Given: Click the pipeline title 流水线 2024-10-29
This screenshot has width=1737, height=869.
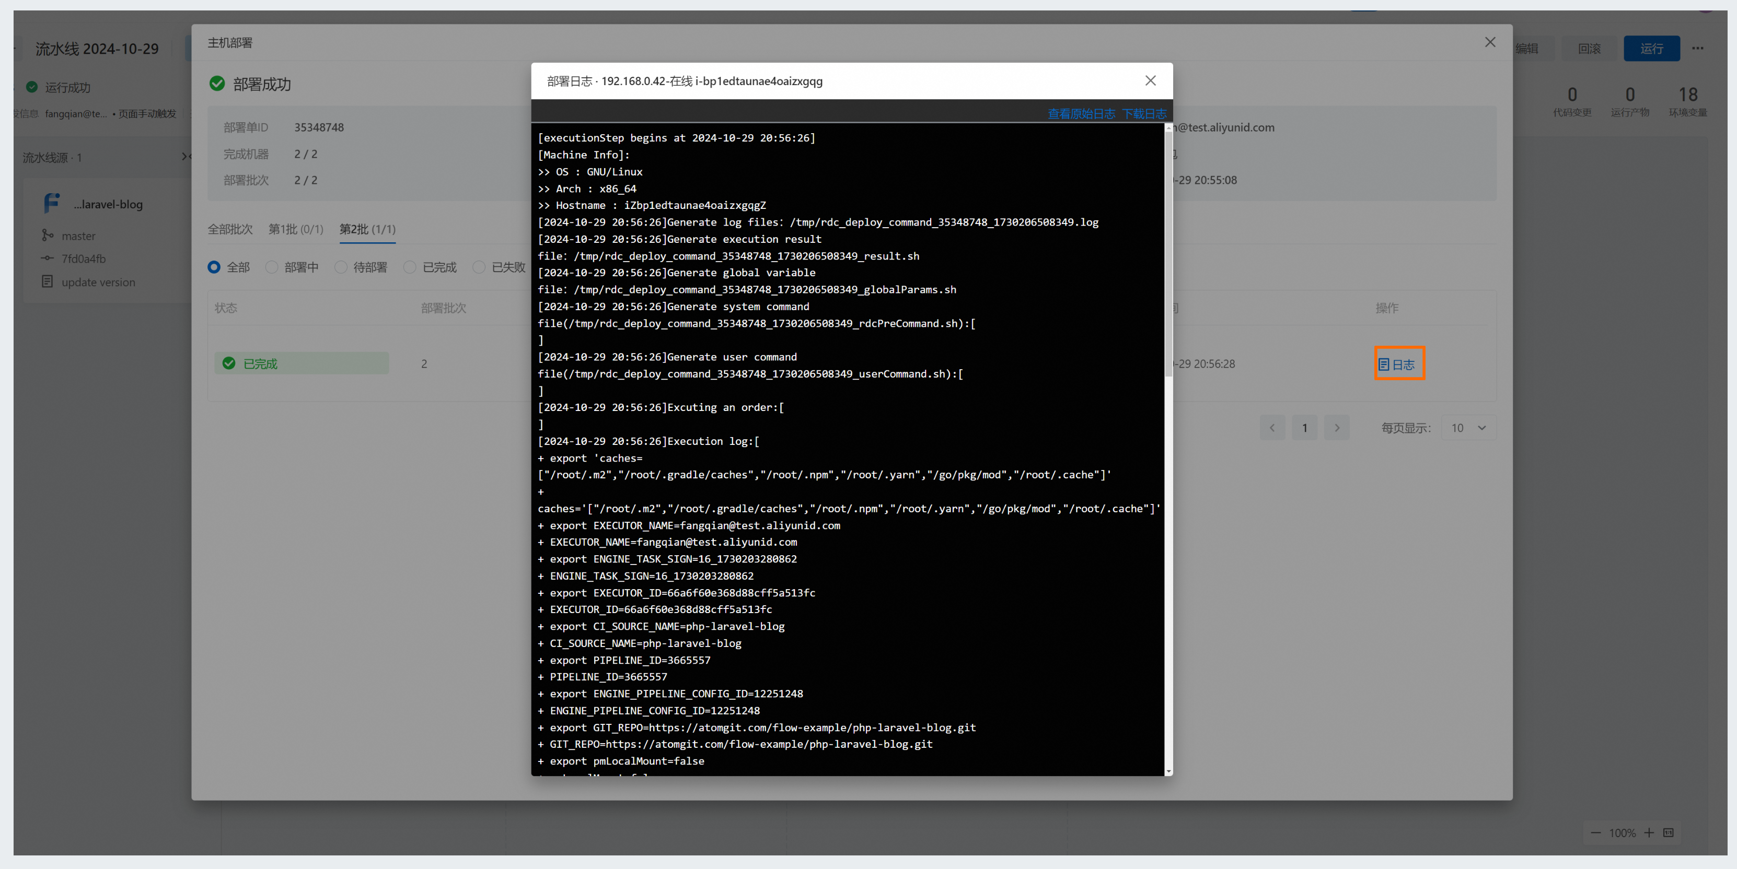Looking at the screenshot, I should tap(97, 49).
